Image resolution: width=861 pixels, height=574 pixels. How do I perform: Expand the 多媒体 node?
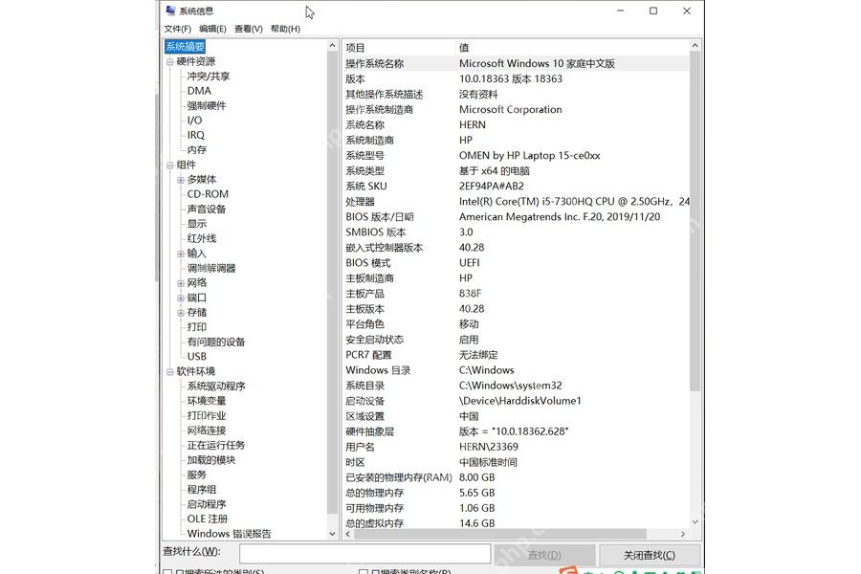pyautogui.click(x=180, y=180)
